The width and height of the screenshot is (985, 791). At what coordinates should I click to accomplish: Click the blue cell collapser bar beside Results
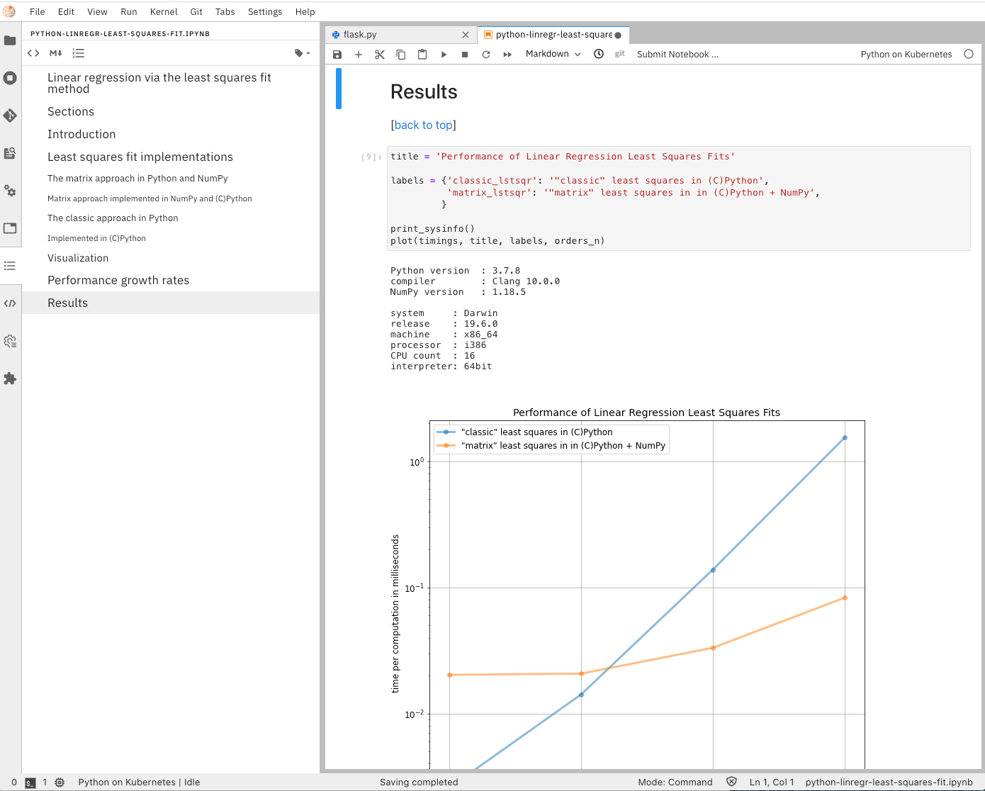(339, 89)
